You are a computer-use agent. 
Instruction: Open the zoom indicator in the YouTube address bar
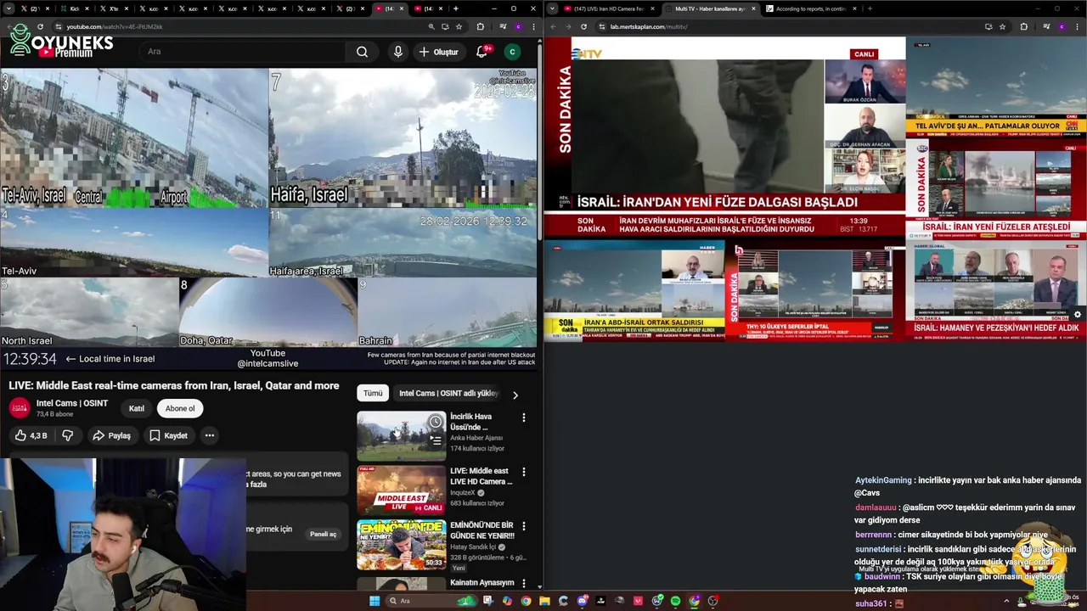[x=431, y=26]
